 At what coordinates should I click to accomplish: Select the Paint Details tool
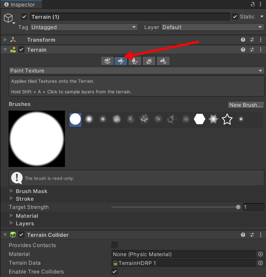pyautogui.click(x=149, y=61)
